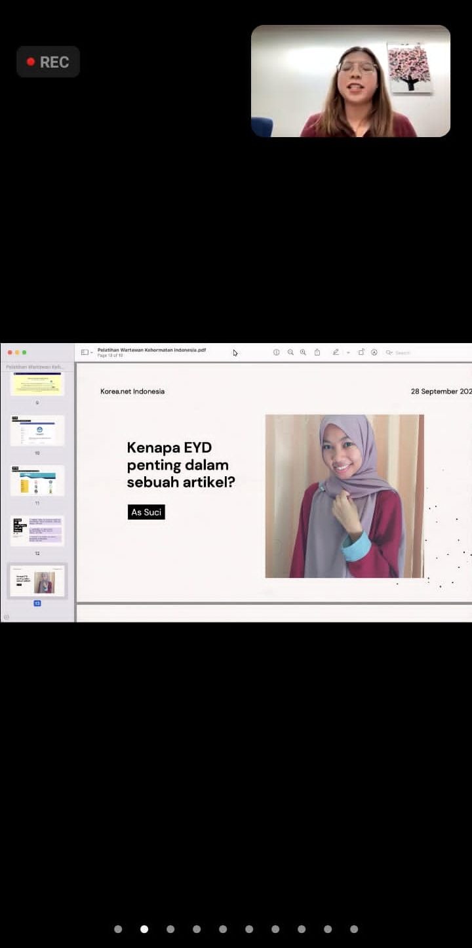472x948 pixels.
Task: Open the sidebar view options dropdown
Action: click(x=87, y=352)
